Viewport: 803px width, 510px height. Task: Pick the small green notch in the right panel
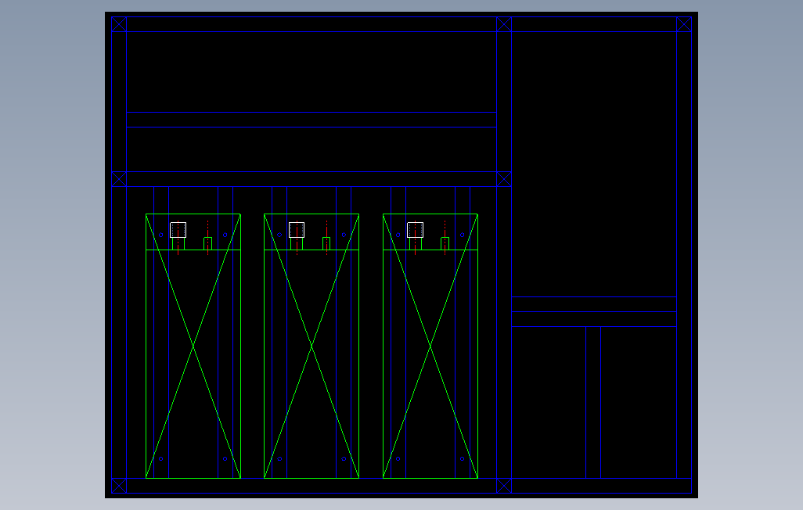(x=445, y=244)
